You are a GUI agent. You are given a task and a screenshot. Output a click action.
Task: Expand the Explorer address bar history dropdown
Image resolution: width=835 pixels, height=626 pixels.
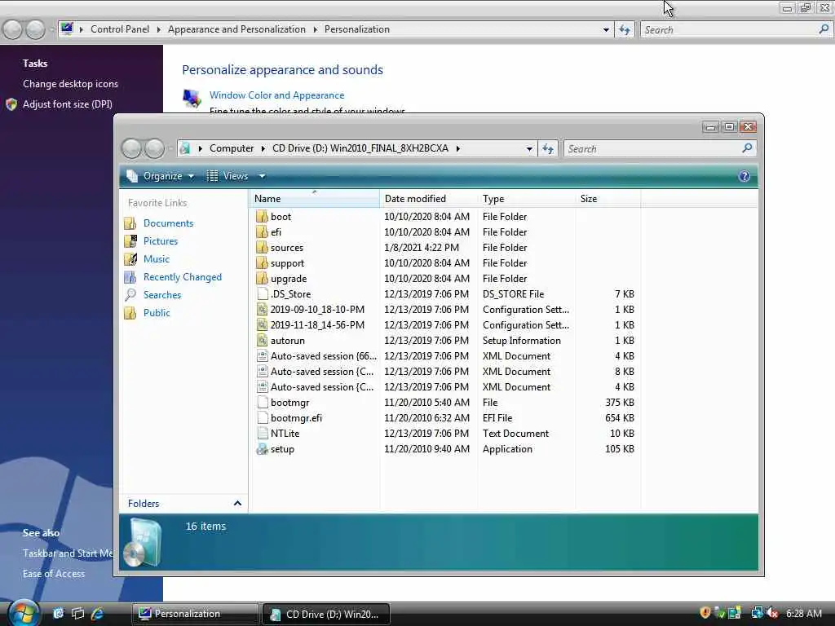click(529, 149)
